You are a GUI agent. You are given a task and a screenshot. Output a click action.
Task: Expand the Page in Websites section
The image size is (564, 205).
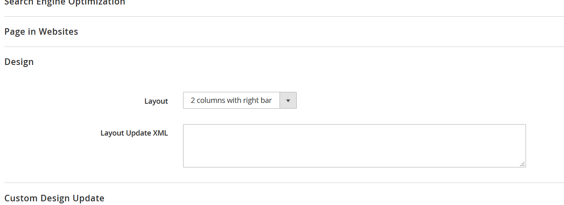[x=41, y=32]
